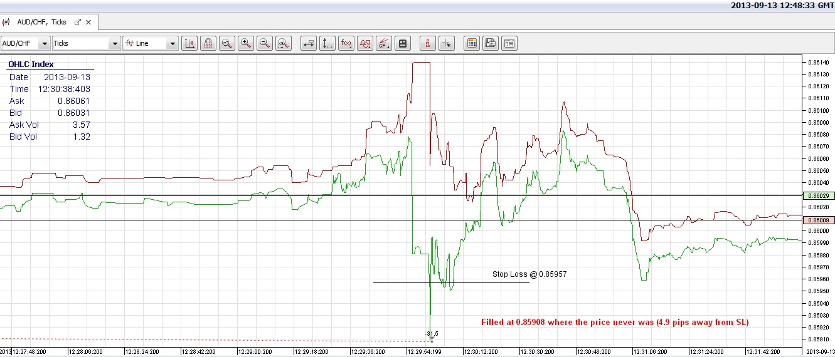Click the text label list icon

(403, 43)
